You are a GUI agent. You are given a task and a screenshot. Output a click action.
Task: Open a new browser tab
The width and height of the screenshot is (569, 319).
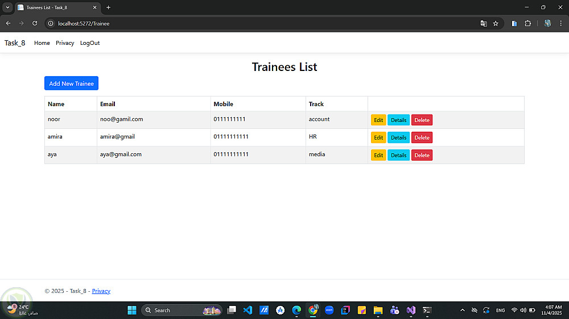tap(108, 7)
